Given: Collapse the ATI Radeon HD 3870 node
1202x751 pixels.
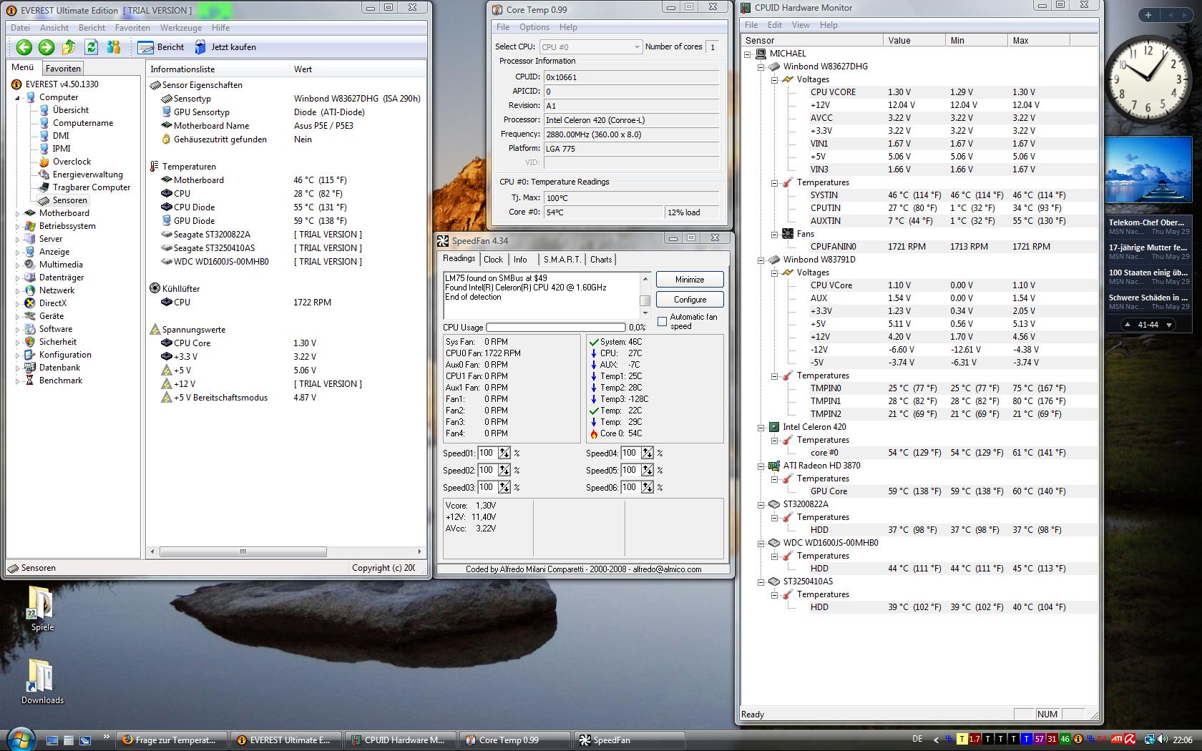Looking at the screenshot, I should tap(761, 466).
